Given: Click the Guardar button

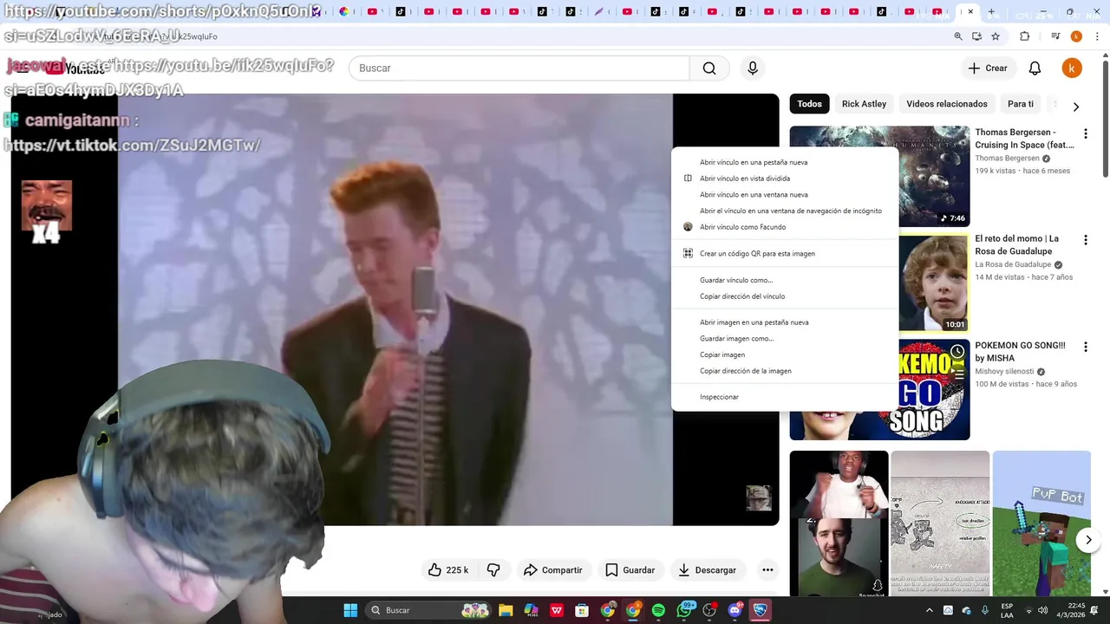Looking at the screenshot, I should point(630,569).
